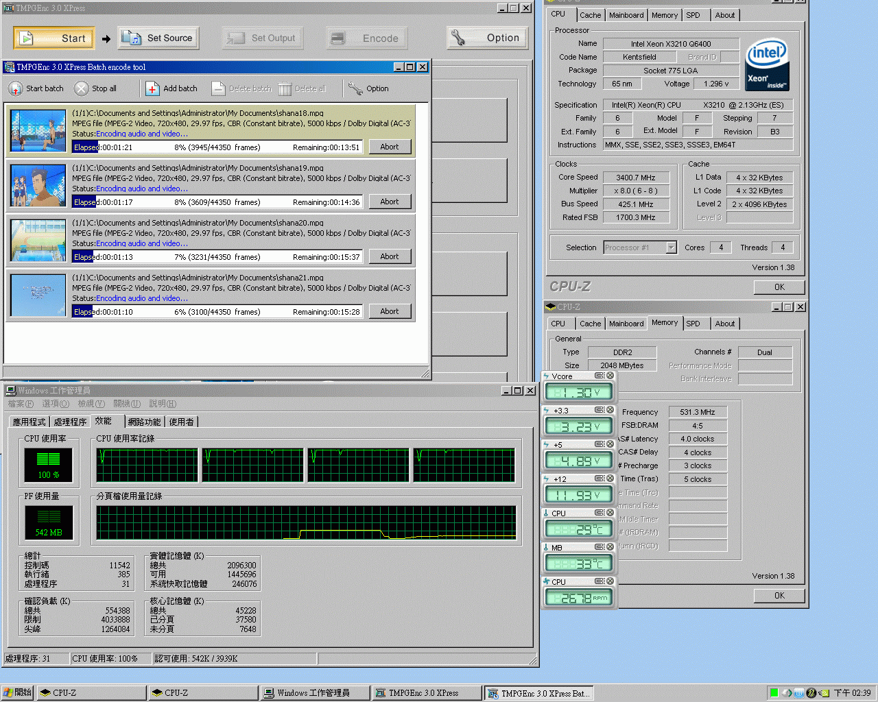Click progress bar of shana18.mpg job
The image size is (878, 702).
(x=217, y=147)
